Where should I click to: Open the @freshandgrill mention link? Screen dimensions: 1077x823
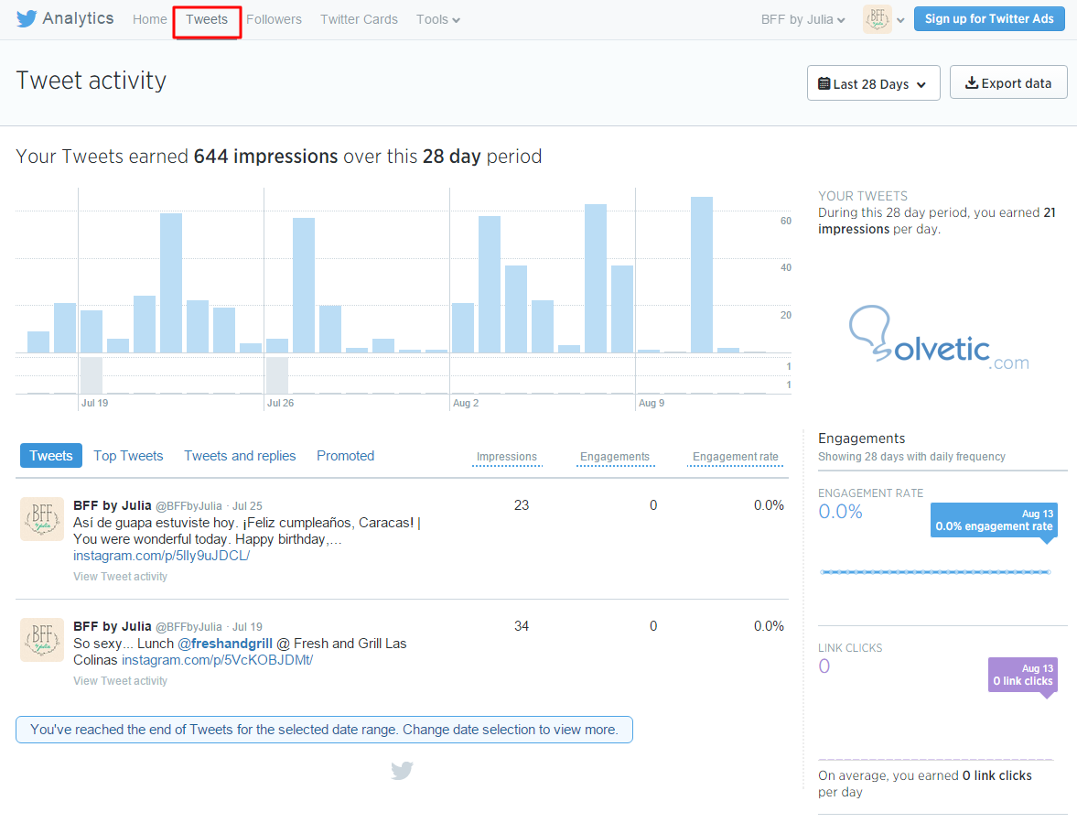pos(225,644)
